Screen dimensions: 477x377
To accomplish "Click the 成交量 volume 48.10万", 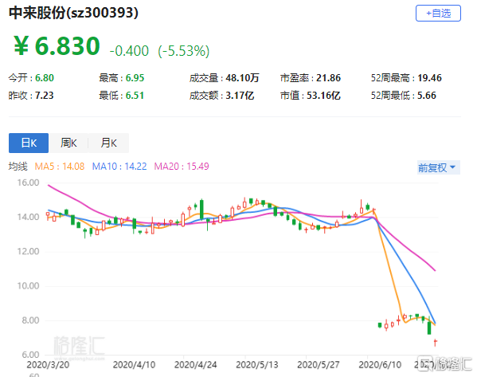I will 242,78.
